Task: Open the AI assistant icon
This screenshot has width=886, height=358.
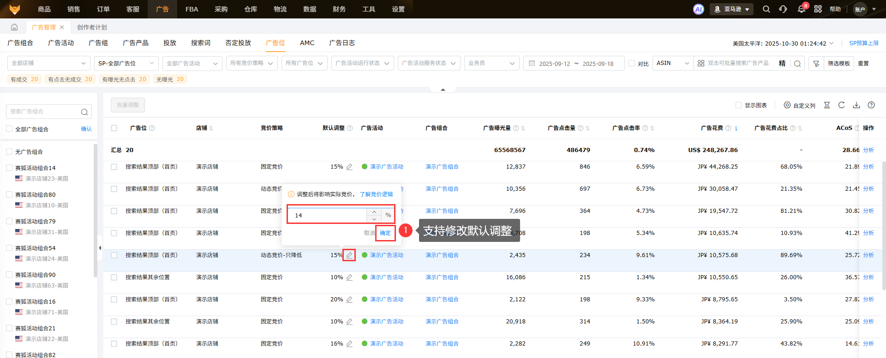Action: (699, 9)
